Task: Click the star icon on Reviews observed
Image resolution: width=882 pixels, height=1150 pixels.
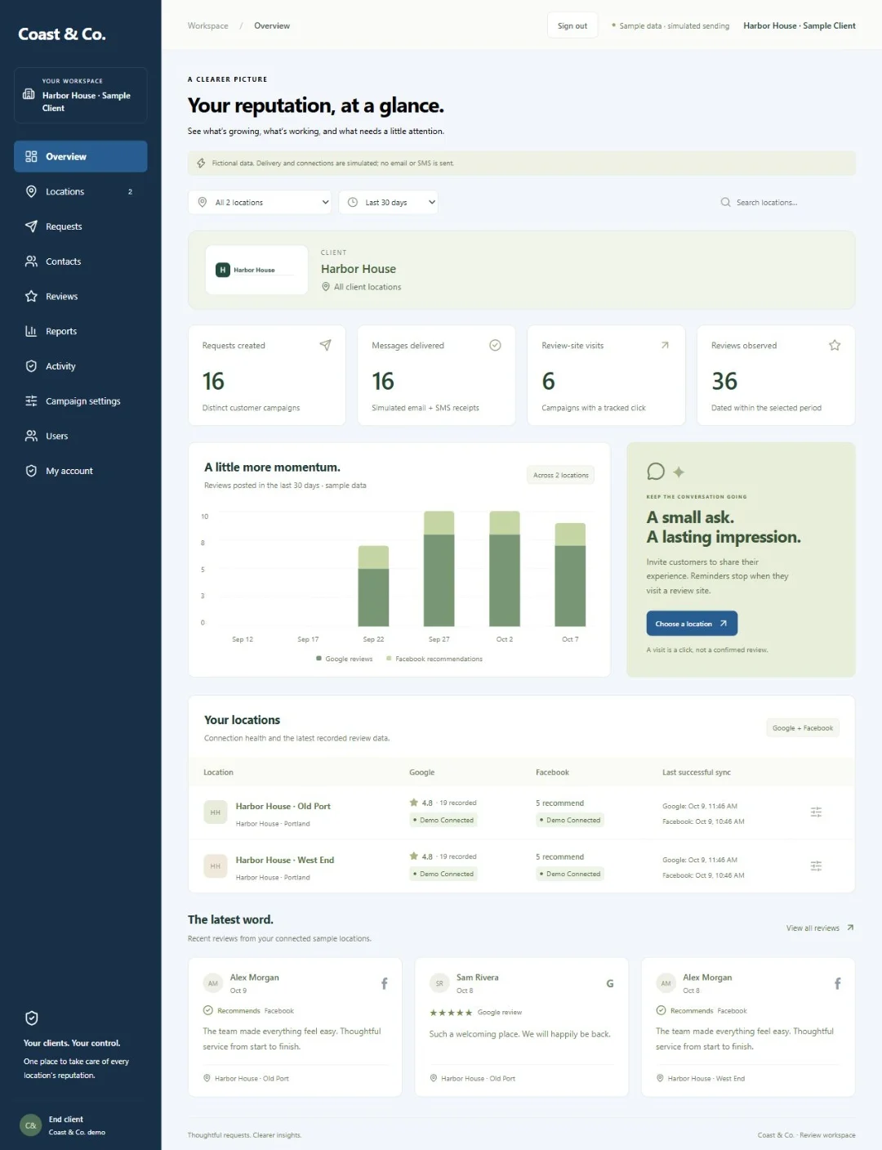Action: (x=835, y=345)
